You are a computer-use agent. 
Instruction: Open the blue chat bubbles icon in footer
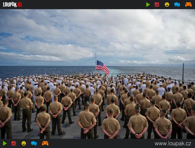tap(34, 143)
